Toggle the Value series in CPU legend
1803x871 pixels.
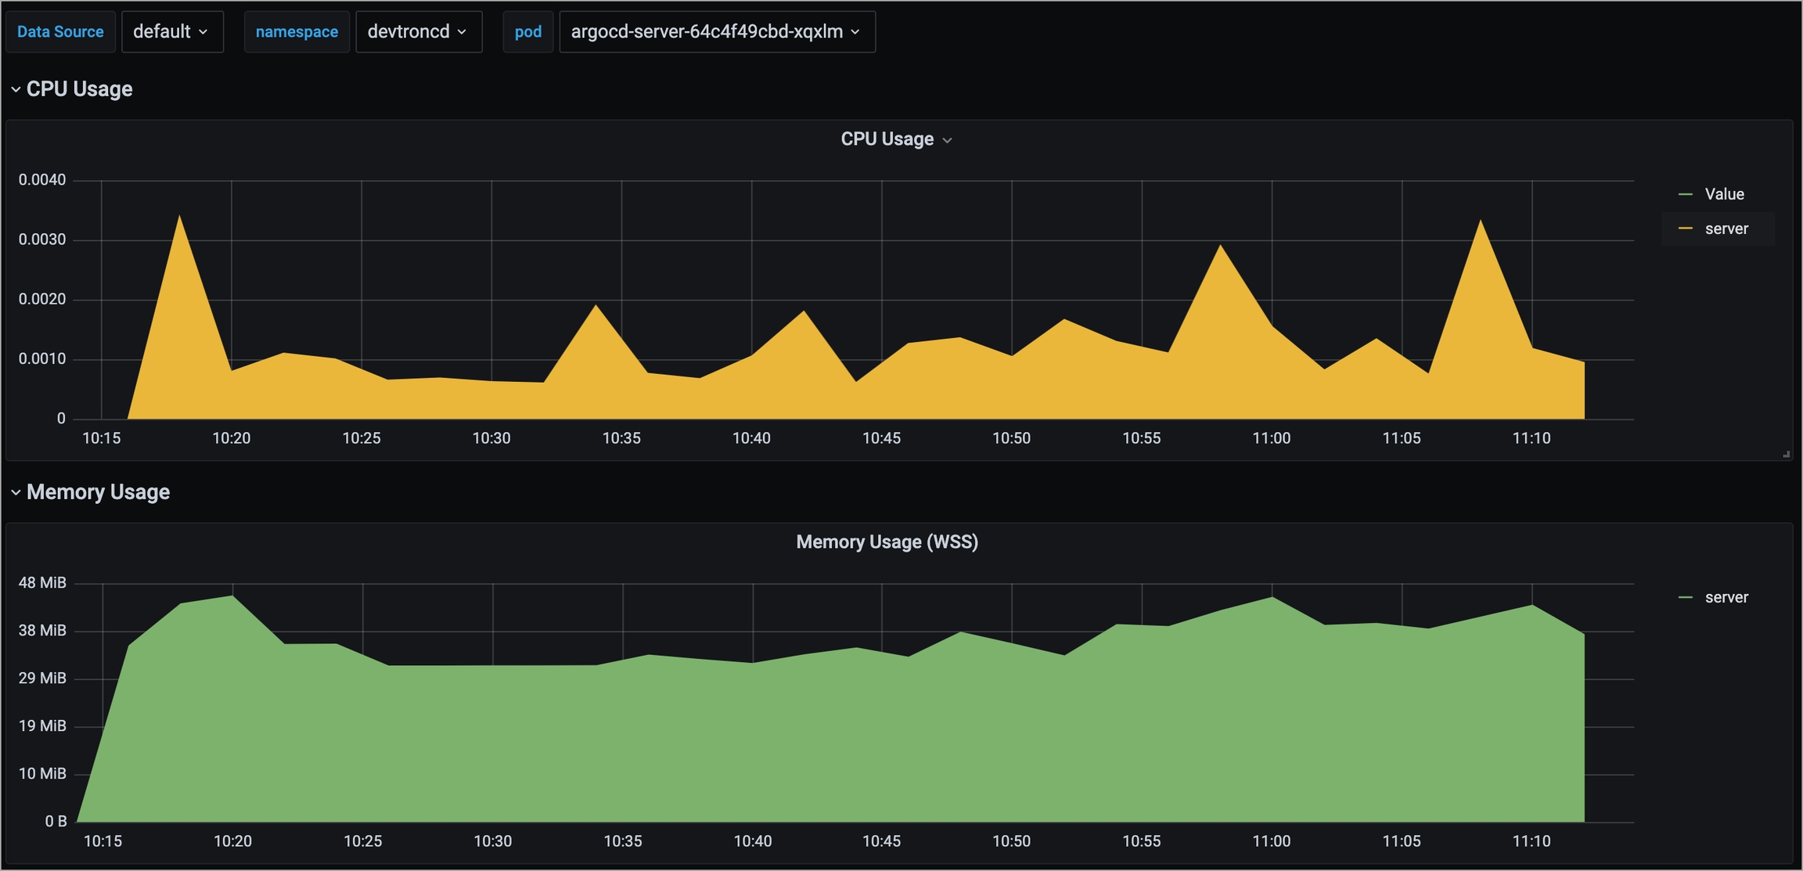point(1724,194)
